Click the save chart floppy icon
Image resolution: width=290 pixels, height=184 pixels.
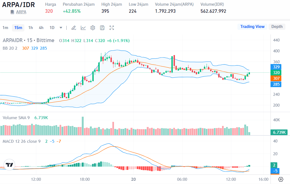(102, 28)
